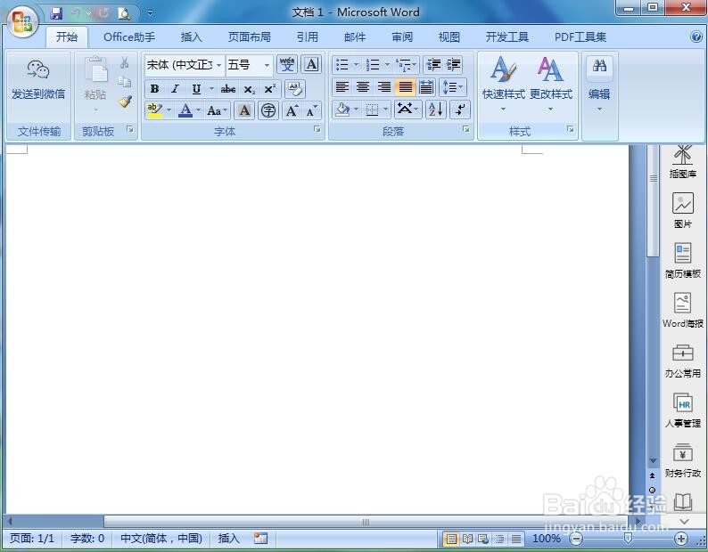
Task: Expand numbering list dropdown arrow
Action: click(387, 65)
